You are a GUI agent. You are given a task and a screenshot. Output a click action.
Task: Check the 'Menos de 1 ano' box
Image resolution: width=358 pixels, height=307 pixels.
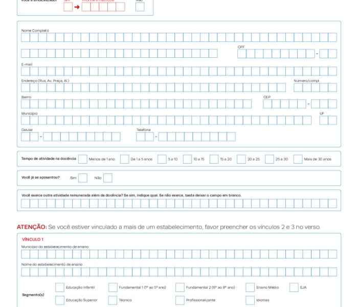[x=83, y=159]
